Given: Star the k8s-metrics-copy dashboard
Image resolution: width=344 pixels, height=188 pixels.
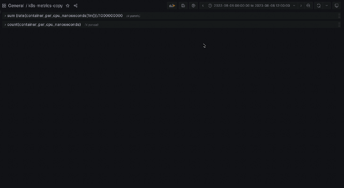Looking at the screenshot, I should (68, 6).
